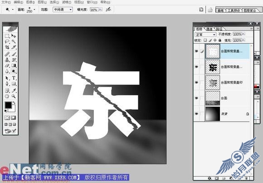Select the Brush tool
The image size is (263, 183).
click(14, 54)
